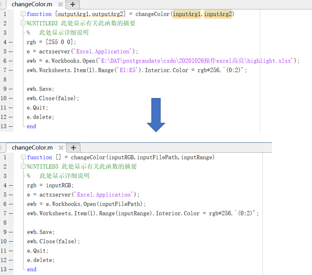Click 'ewb.Save;' in the bottom editor
The width and height of the screenshot is (312, 275).
tap(41, 232)
